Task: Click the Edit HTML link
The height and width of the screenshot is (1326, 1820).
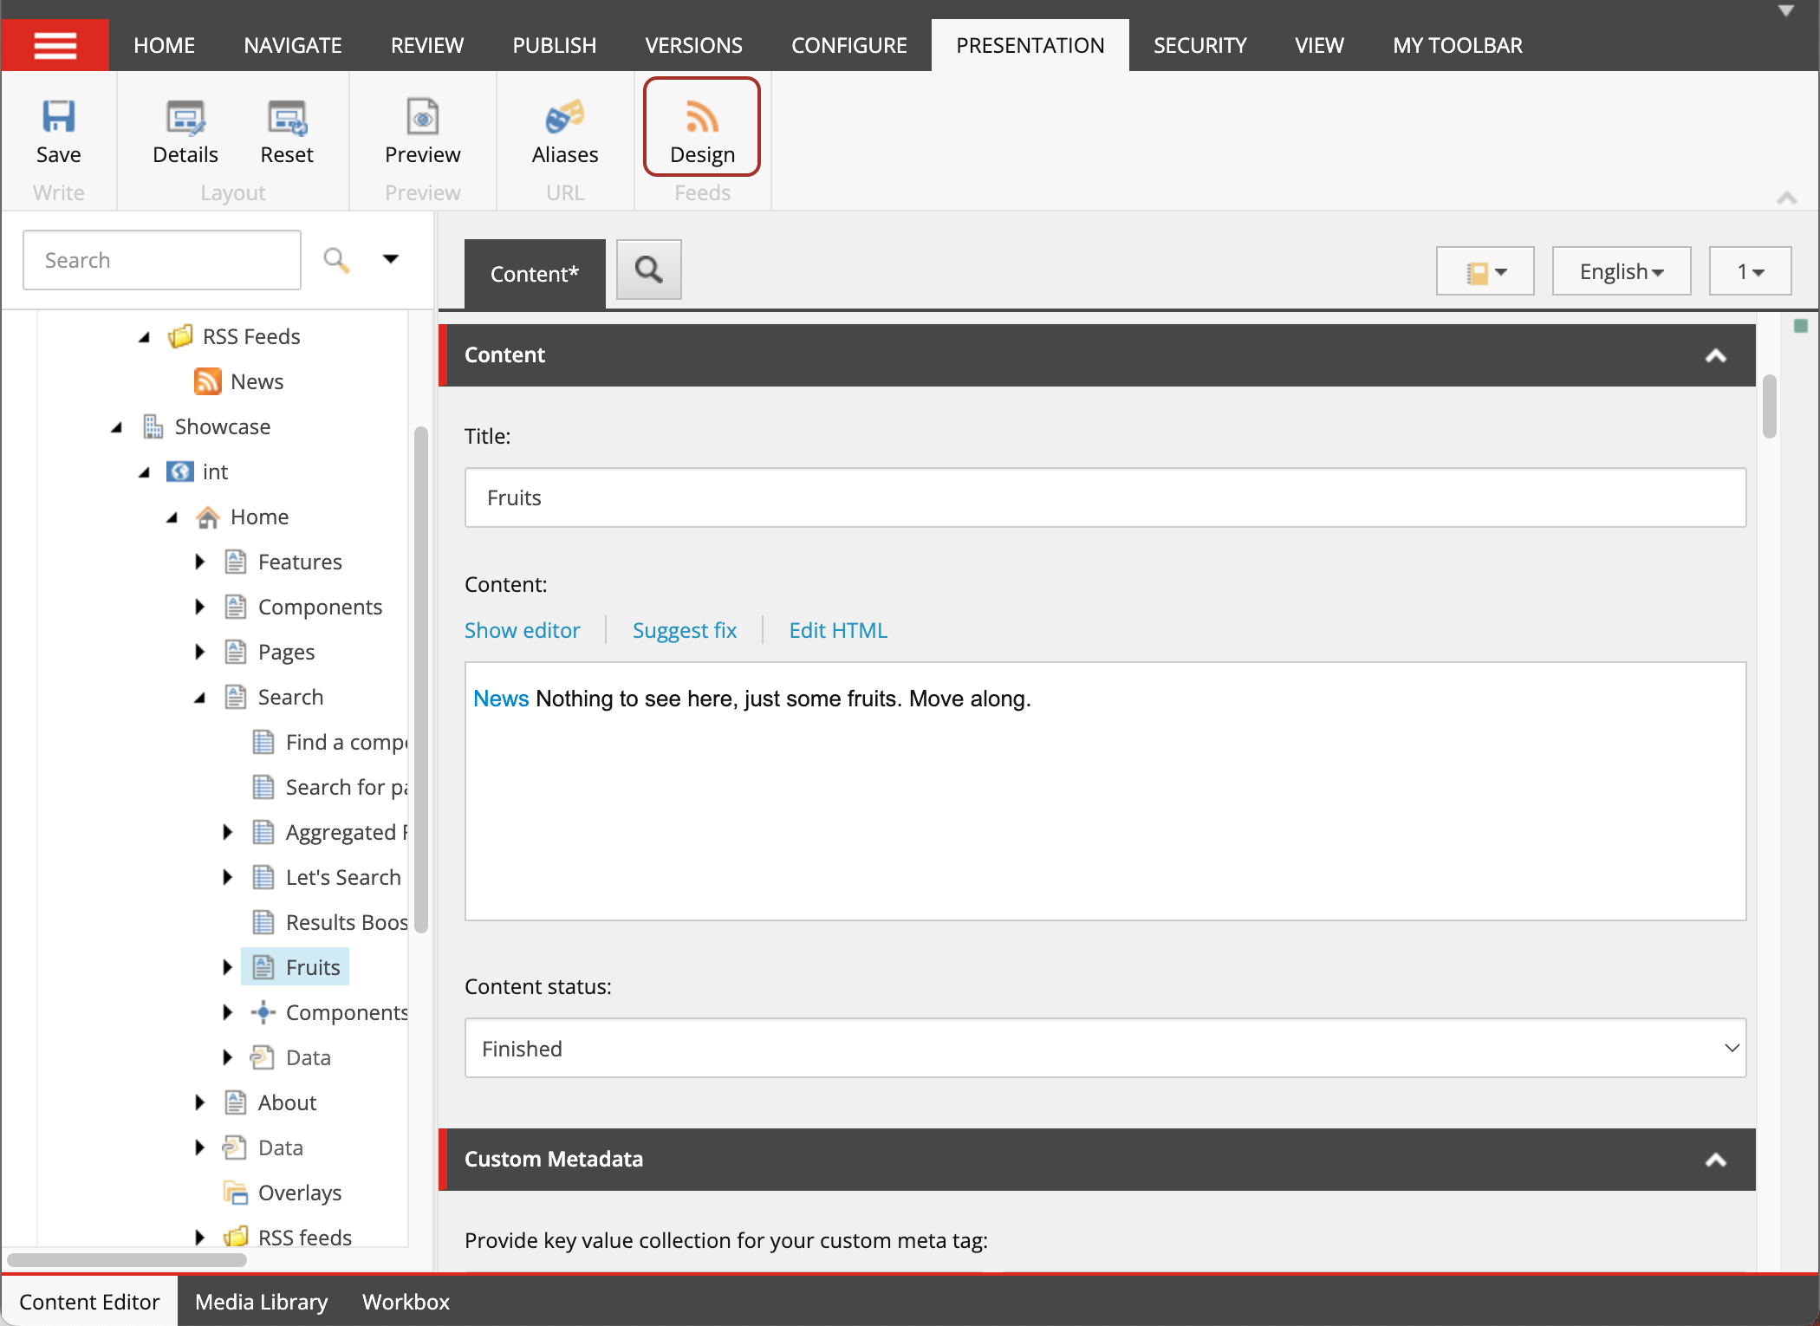Action: click(837, 630)
